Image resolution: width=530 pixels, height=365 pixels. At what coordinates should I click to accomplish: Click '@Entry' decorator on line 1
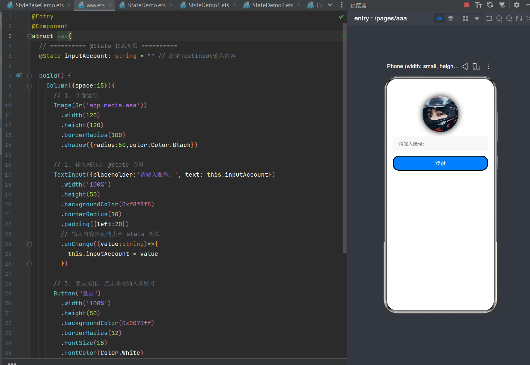pos(43,16)
